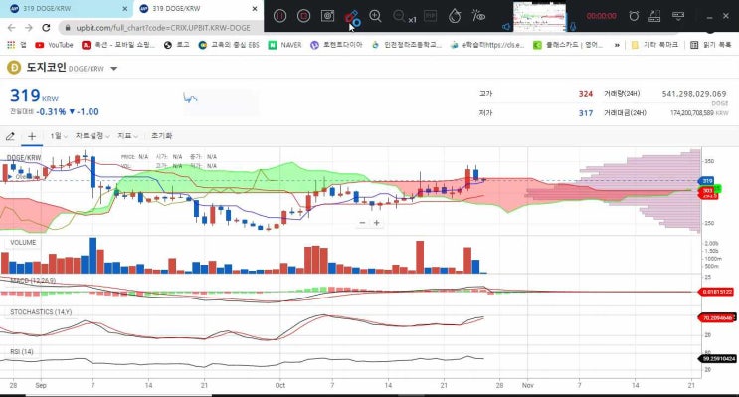Open the green-icon bookmark before reading list
This screenshot has height=397, width=739.
point(568,45)
